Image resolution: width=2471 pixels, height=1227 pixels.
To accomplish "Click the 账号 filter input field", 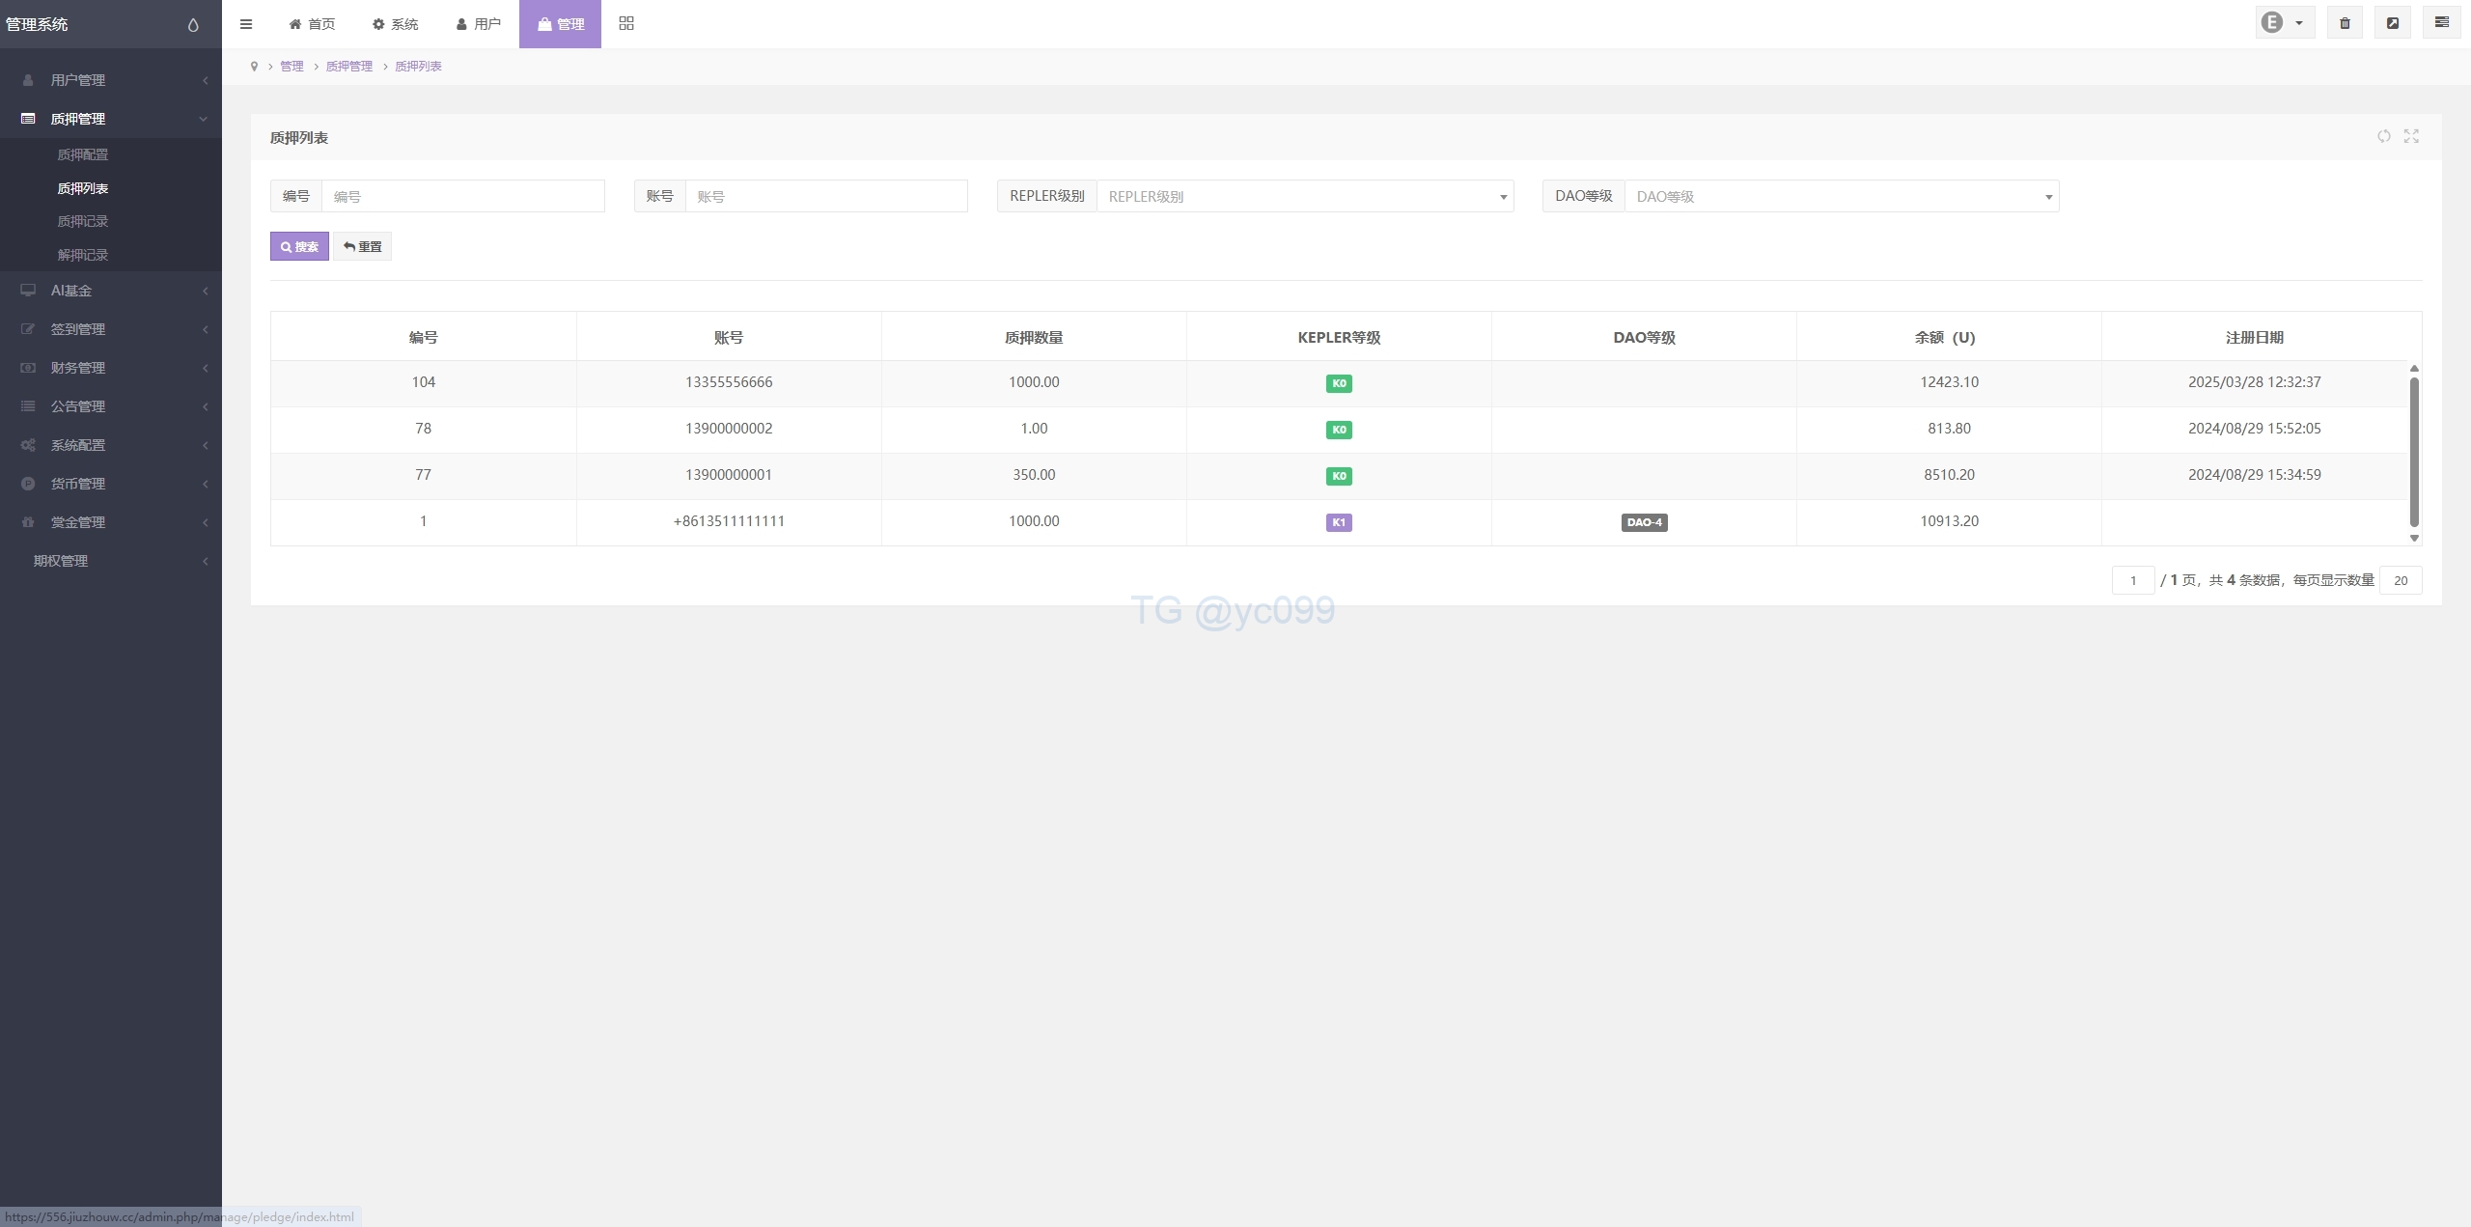I will pos(825,197).
